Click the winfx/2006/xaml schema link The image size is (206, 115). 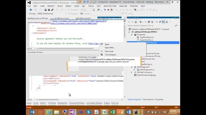(x=74, y=23)
